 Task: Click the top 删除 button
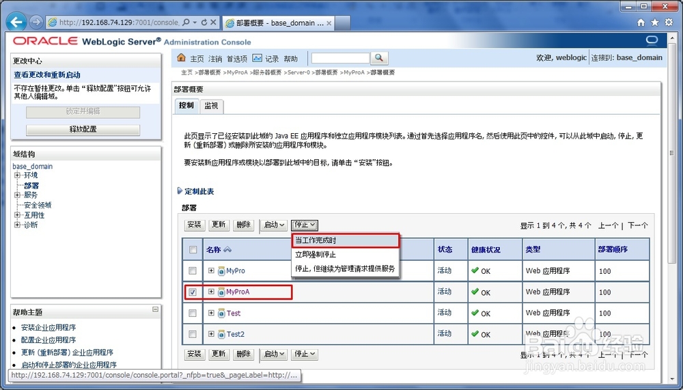[x=244, y=225]
